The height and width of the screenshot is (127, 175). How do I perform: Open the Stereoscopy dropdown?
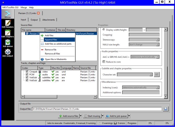click(144, 39)
